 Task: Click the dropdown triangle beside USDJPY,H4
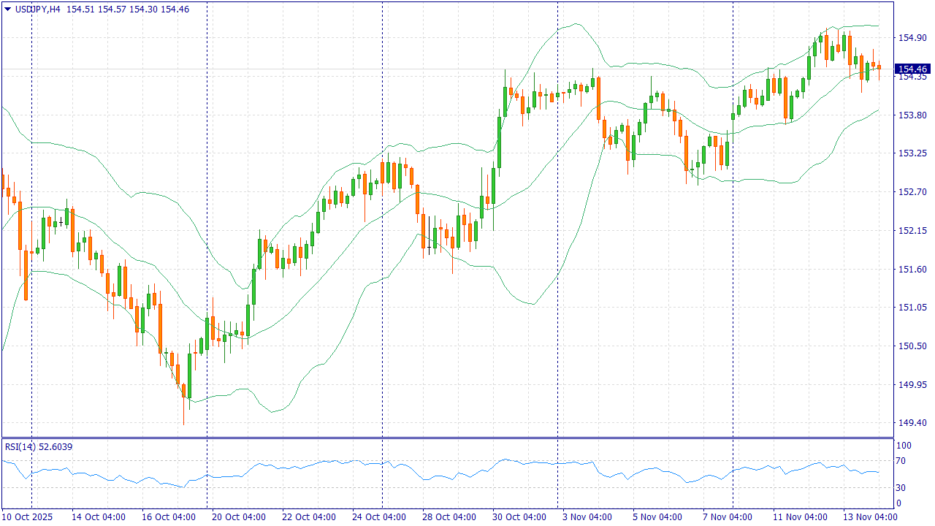click(8, 9)
